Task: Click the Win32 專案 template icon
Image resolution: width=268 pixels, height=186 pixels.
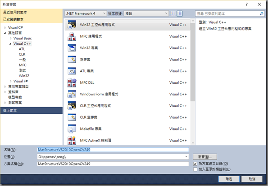Action: pos(72,48)
